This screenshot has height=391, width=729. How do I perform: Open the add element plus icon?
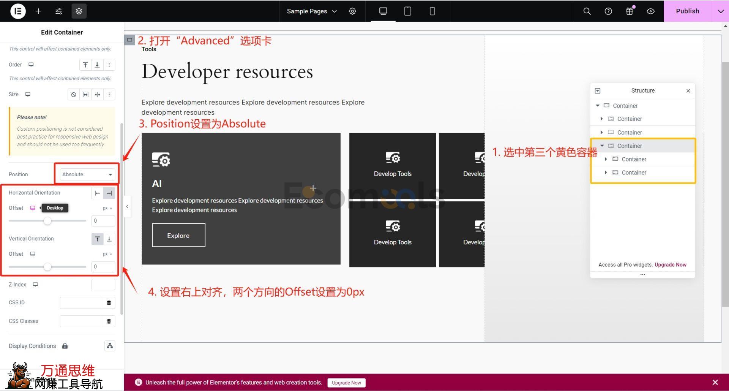pyautogui.click(x=38, y=11)
